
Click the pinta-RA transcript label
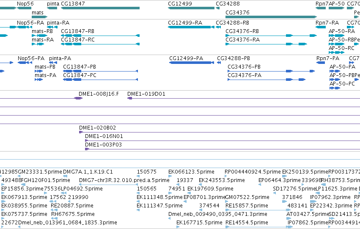pos(58,23)
